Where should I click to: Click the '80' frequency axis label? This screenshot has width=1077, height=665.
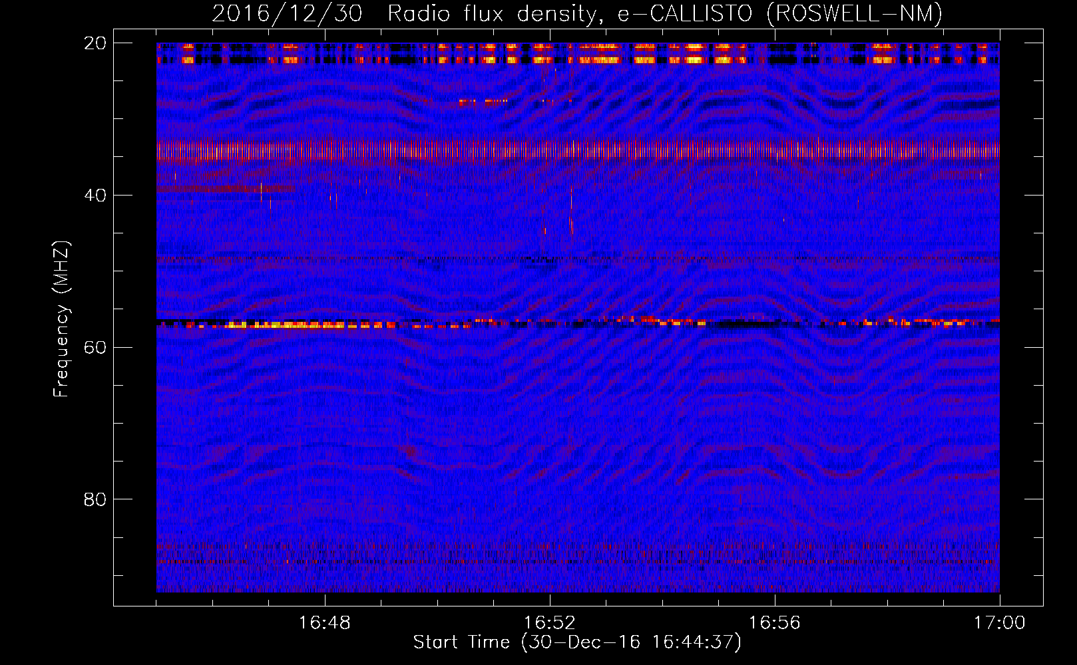(x=95, y=499)
